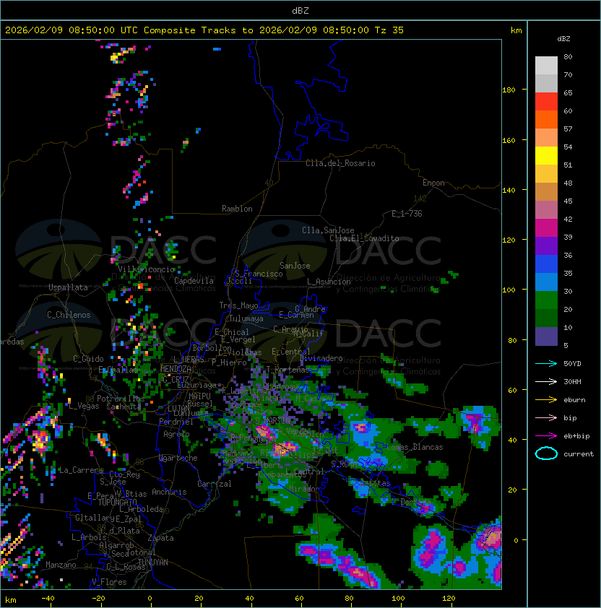This screenshot has width=601, height=608.
Task: Click the 'Capdevila' map label
Action: tap(194, 281)
